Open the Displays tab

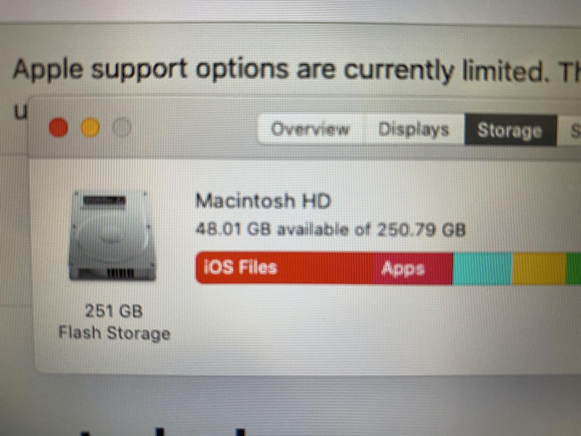414,129
